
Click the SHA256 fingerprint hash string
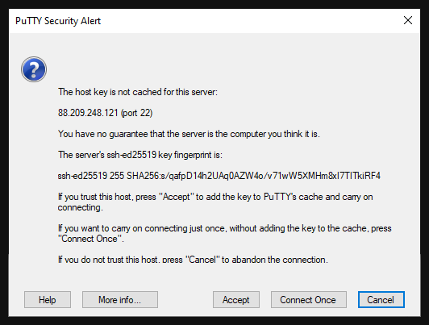click(x=253, y=176)
